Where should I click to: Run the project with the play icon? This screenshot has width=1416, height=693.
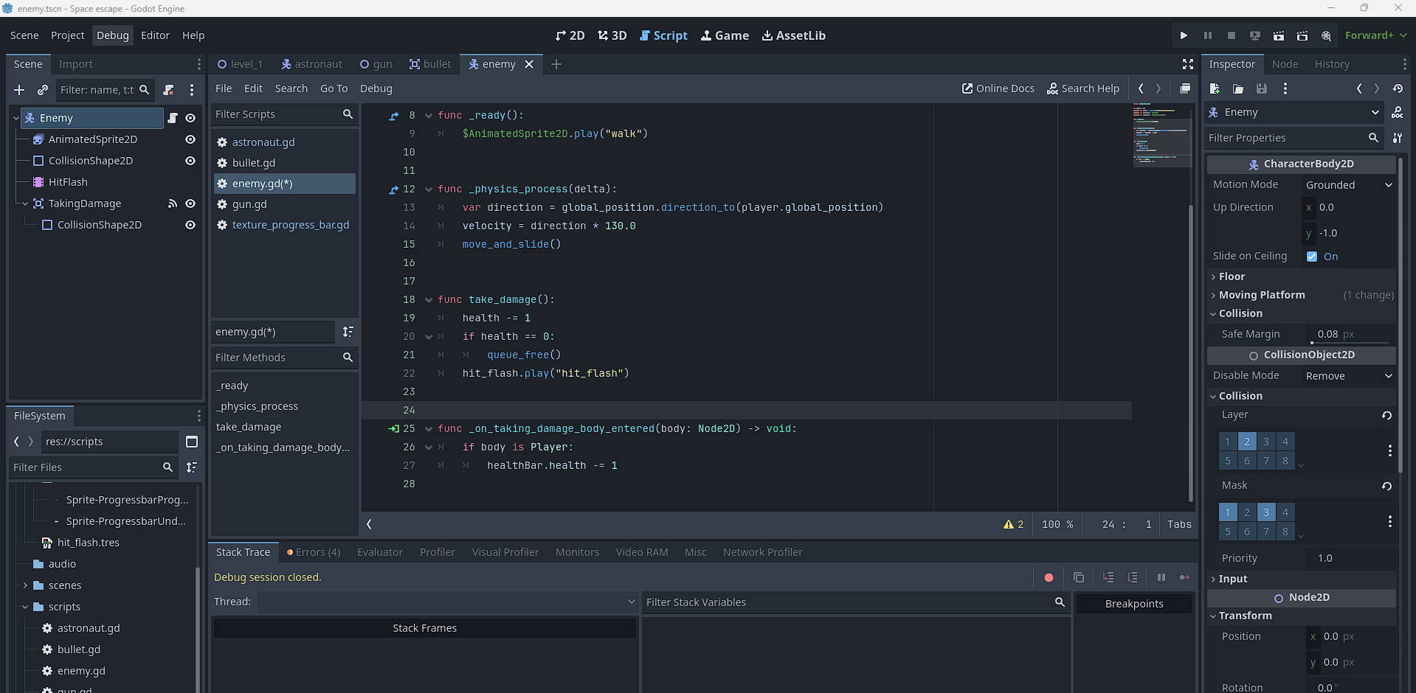[x=1184, y=35]
